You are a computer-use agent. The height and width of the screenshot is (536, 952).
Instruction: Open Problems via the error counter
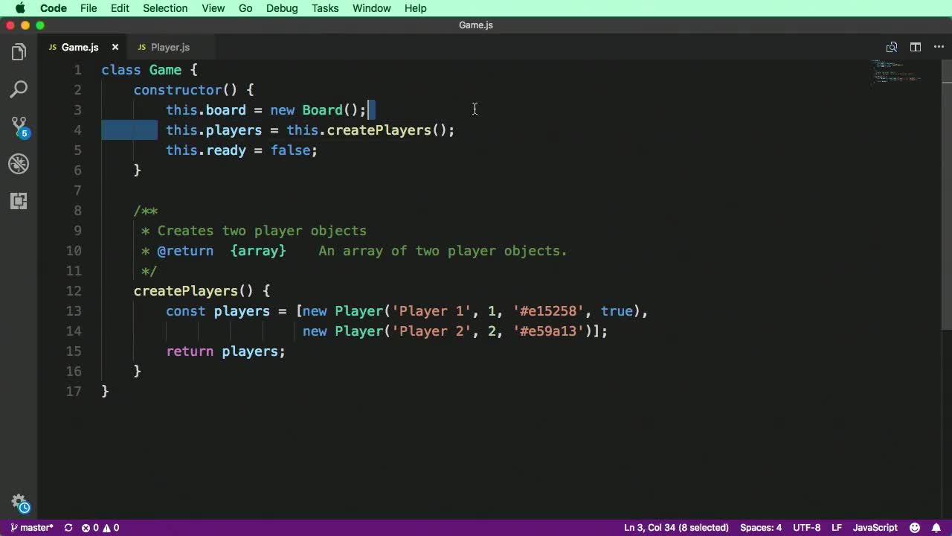tap(95, 528)
